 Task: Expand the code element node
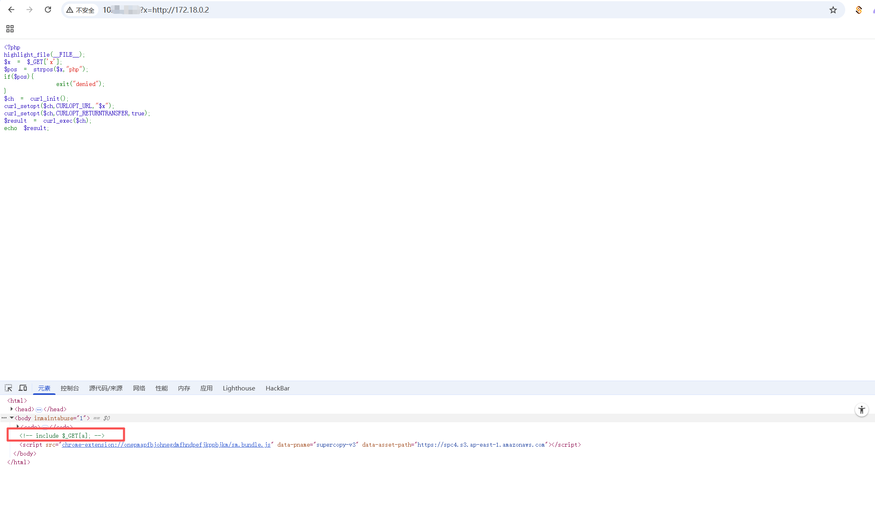[18, 426]
